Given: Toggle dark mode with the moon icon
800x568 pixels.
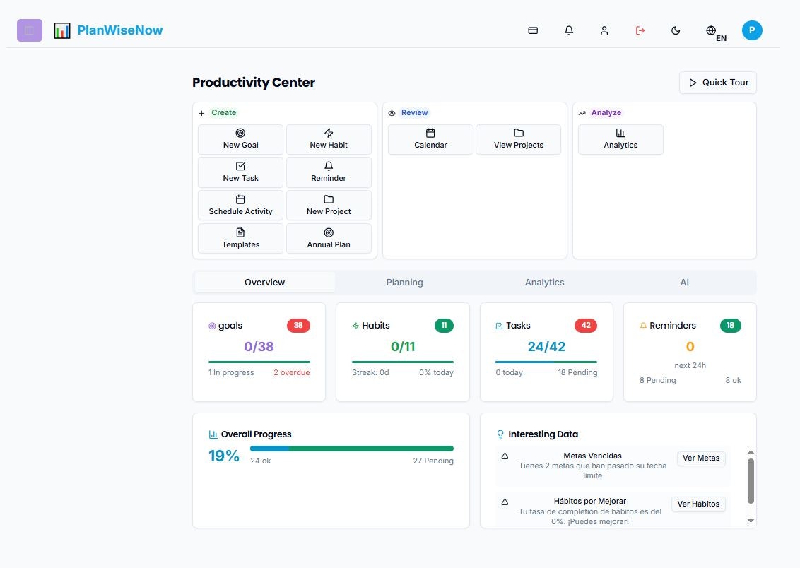Looking at the screenshot, I should tap(675, 30).
